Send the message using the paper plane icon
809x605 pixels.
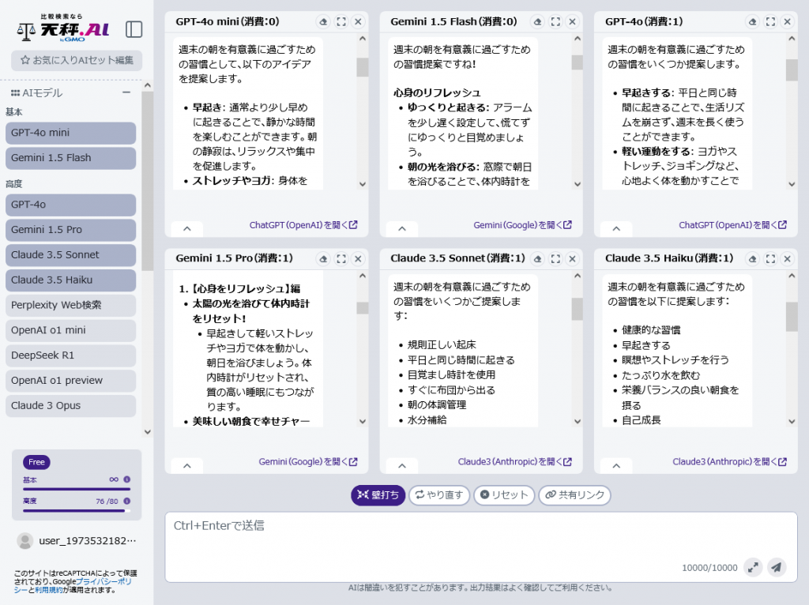pyautogui.click(x=777, y=567)
